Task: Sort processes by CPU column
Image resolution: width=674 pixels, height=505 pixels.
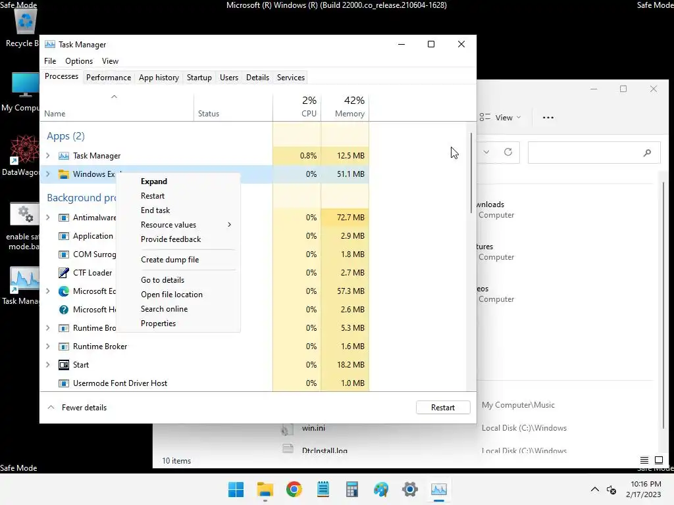Action: click(297, 107)
